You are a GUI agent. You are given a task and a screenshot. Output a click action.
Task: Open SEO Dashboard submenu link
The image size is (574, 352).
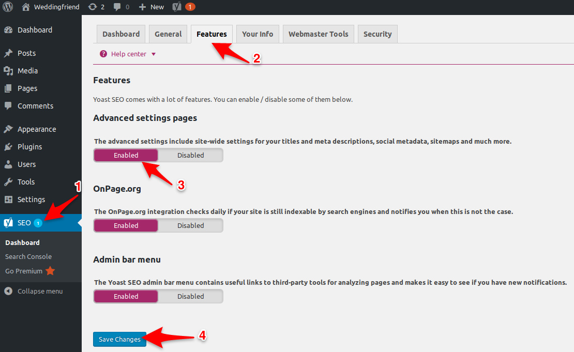[x=22, y=242]
